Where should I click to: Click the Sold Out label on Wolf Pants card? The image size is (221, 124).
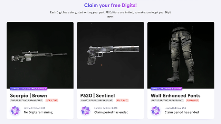192,100
